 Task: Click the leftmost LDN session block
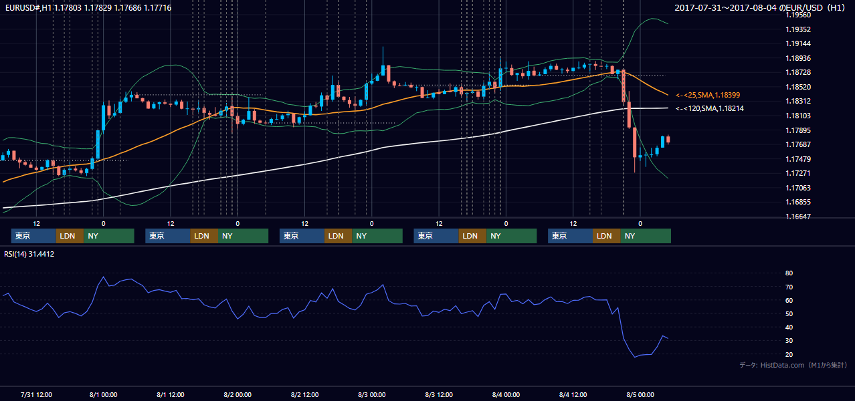tap(70, 236)
